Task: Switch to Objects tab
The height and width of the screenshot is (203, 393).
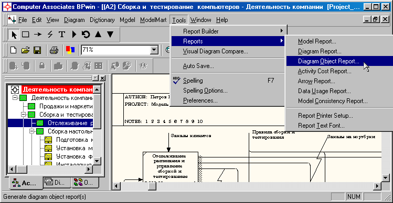Action: (x=85, y=183)
